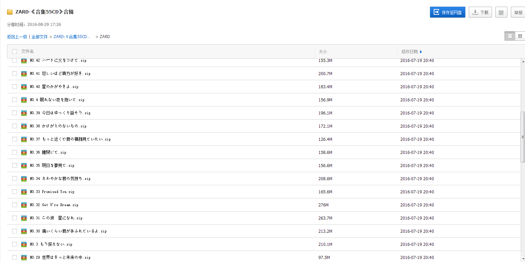Check the box for NO.41 悲しいほど貴方が好き.zip
This screenshot has height=262, width=525.
point(14,73)
